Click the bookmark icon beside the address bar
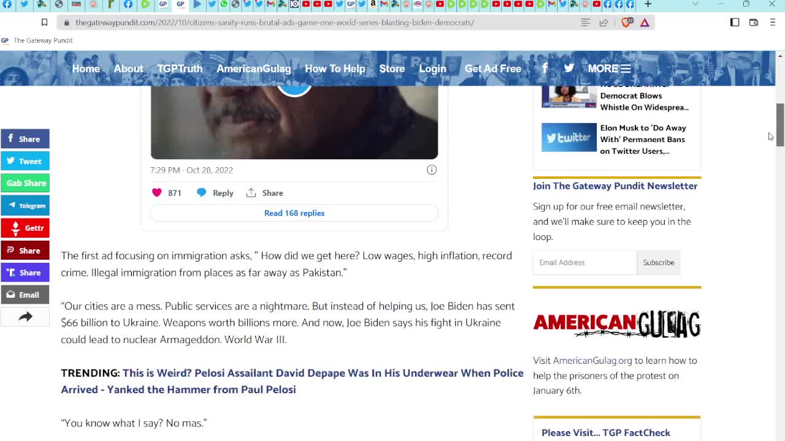 tap(44, 22)
